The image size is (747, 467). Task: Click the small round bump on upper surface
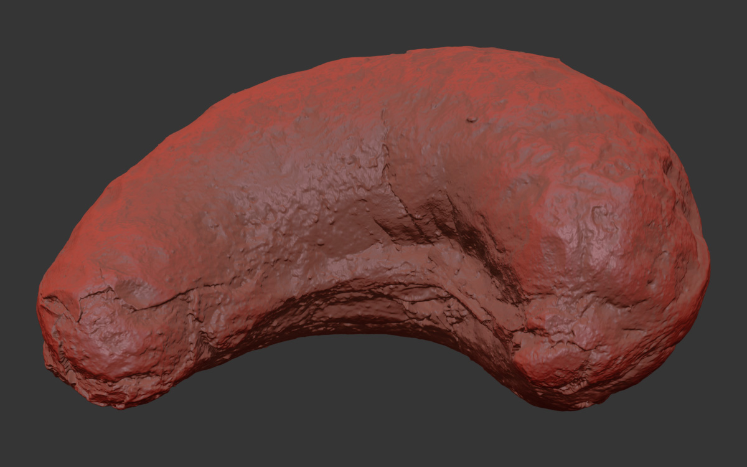tap(472, 119)
